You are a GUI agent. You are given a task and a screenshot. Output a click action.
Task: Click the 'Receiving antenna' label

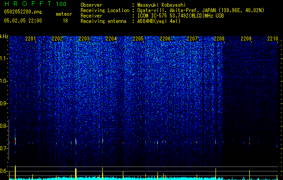pos(103,21)
